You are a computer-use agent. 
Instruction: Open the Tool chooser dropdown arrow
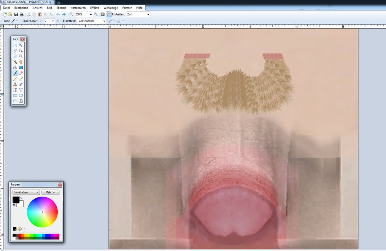click(17, 21)
